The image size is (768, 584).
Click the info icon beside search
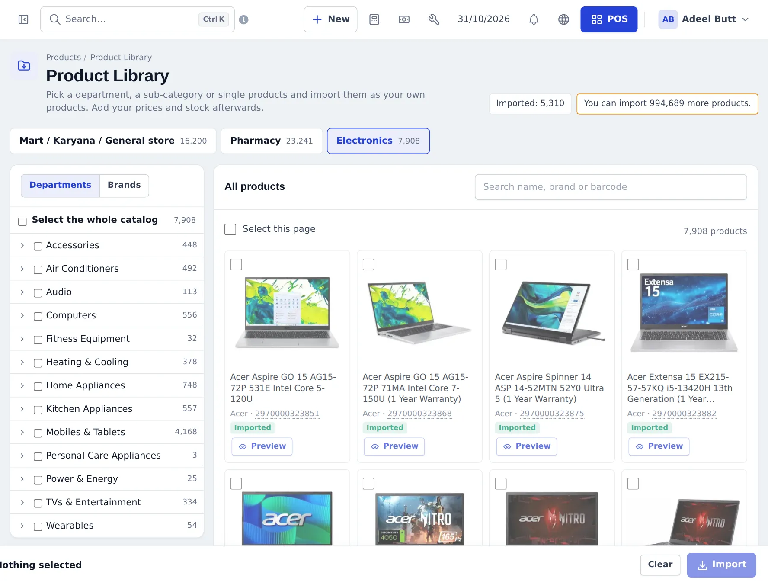pyautogui.click(x=244, y=19)
